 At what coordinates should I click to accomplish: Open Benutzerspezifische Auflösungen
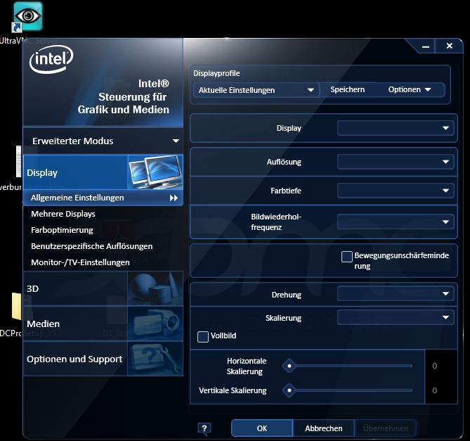click(92, 246)
